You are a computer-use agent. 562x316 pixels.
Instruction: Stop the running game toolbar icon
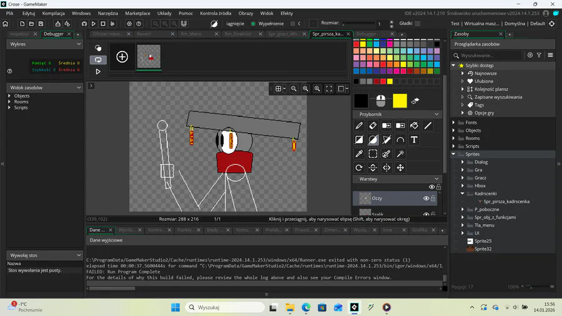[x=103, y=24]
